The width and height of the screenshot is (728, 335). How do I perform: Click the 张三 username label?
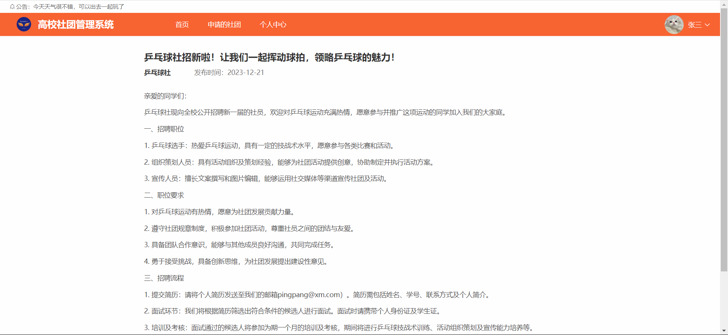[x=695, y=25]
